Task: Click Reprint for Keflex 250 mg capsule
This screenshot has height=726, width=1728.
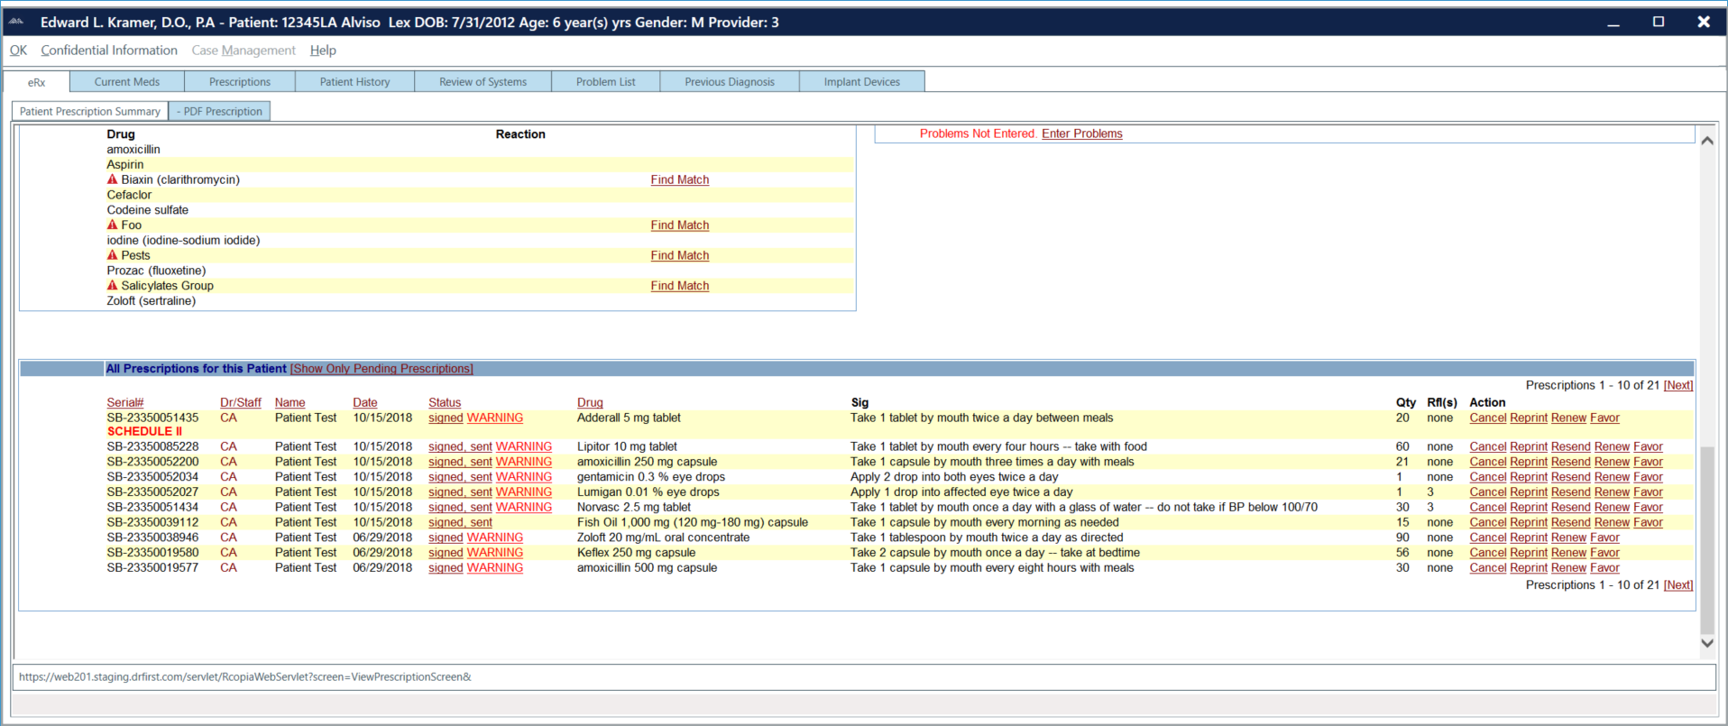Action: (x=1529, y=553)
